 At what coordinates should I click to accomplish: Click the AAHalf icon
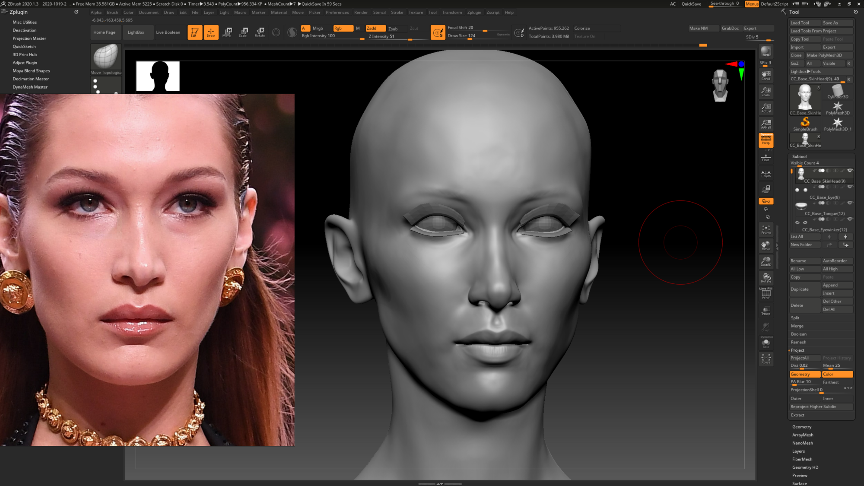pos(766,124)
